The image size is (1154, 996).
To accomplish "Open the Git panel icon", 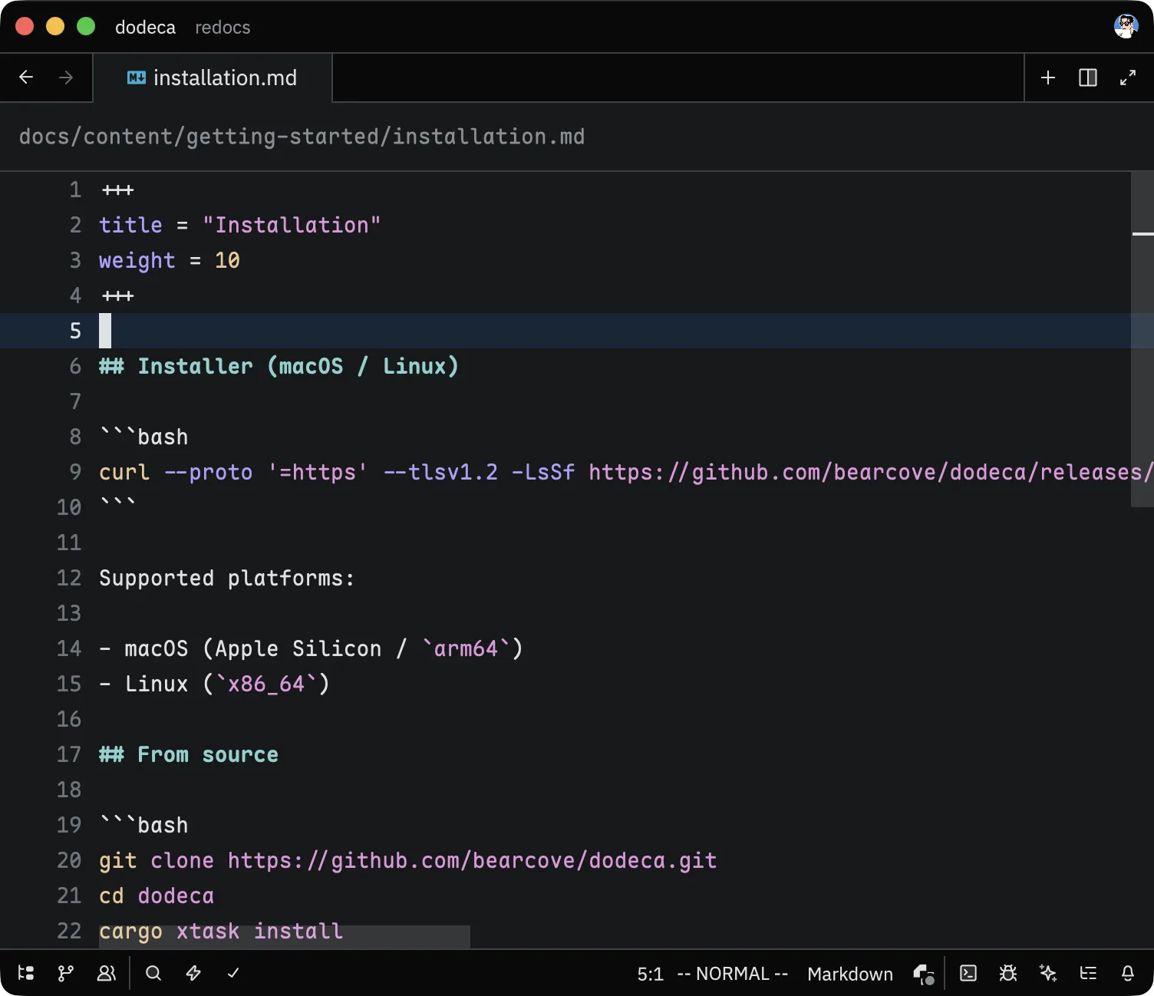I will click(x=66, y=973).
